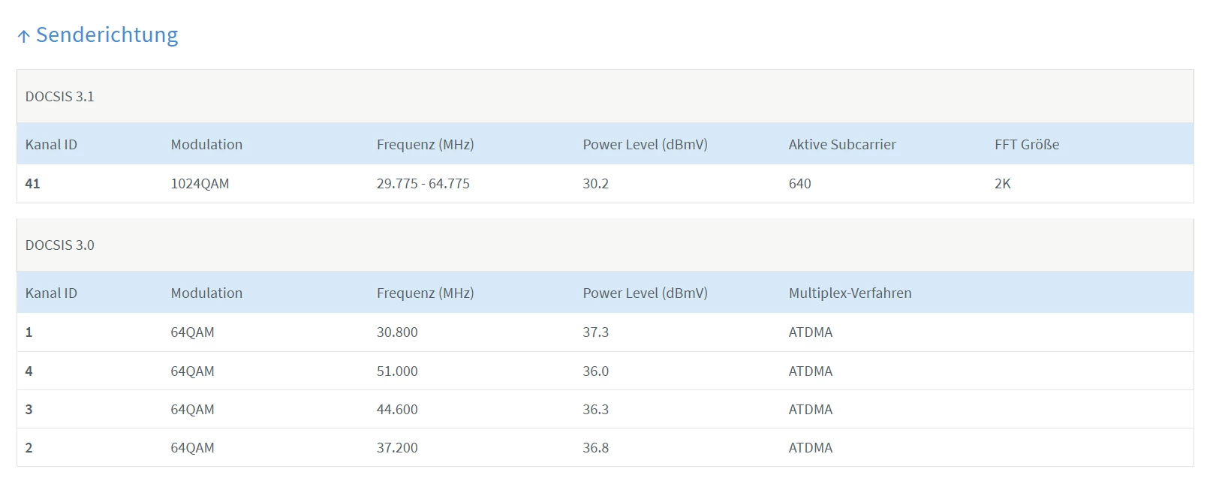Select the 30.800 frequency cell

tap(397, 332)
